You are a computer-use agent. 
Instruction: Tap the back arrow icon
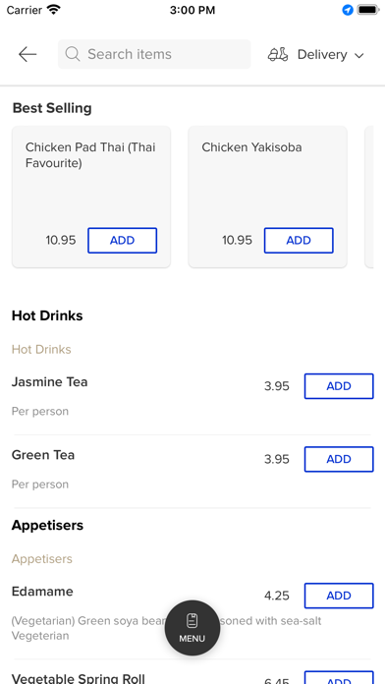point(27,54)
